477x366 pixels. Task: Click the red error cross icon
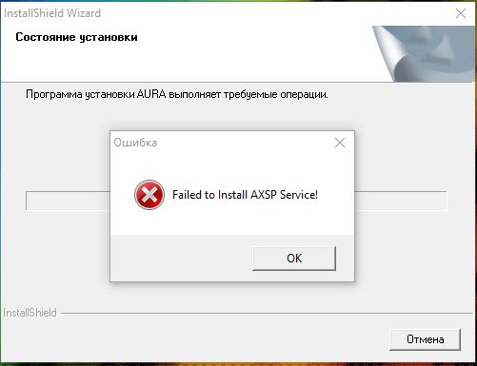click(x=149, y=195)
